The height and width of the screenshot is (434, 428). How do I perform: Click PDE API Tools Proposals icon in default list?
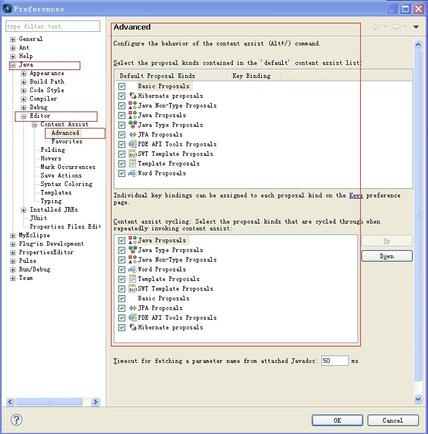point(133,144)
